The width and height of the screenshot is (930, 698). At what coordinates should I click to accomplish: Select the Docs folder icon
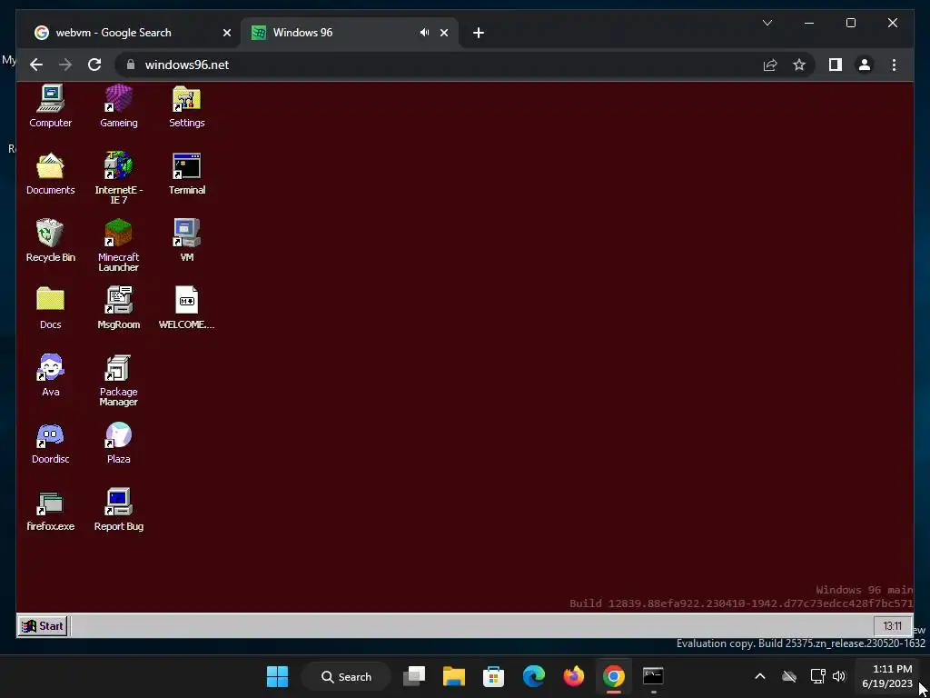click(x=51, y=308)
